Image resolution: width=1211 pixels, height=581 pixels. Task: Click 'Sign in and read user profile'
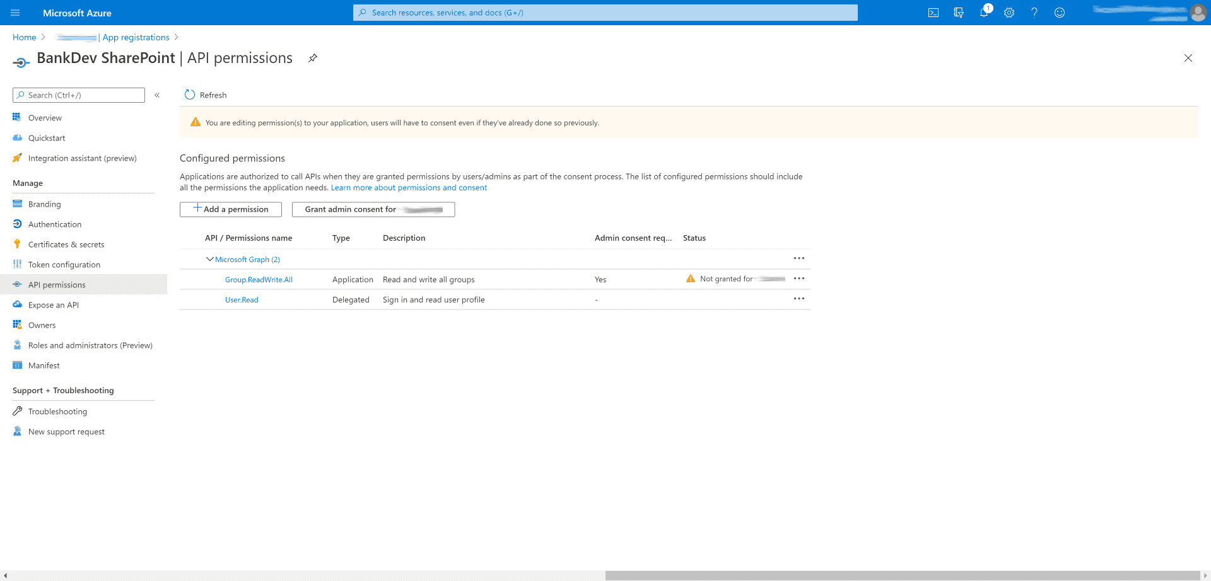(x=434, y=300)
